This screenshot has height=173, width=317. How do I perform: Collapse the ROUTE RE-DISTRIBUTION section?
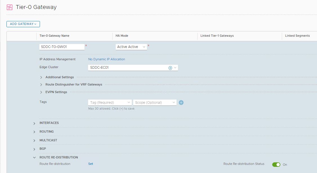[x=34, y=158]
